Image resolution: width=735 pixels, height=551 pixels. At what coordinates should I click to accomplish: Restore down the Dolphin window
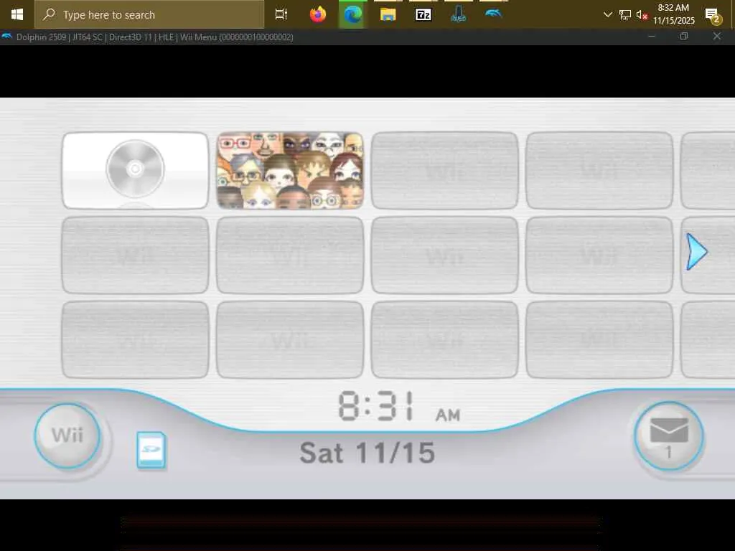click(x=684, y=37)
